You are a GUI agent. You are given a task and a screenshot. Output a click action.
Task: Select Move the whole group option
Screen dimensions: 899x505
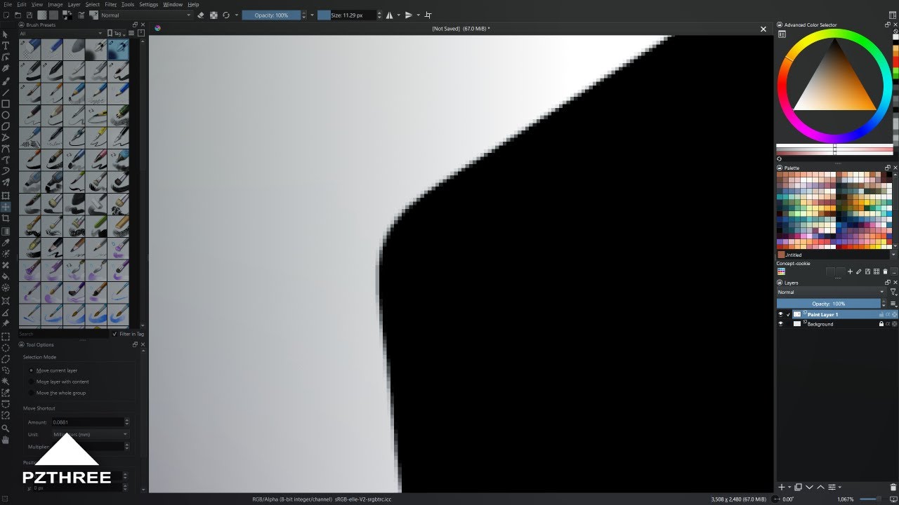pos(58,393)
